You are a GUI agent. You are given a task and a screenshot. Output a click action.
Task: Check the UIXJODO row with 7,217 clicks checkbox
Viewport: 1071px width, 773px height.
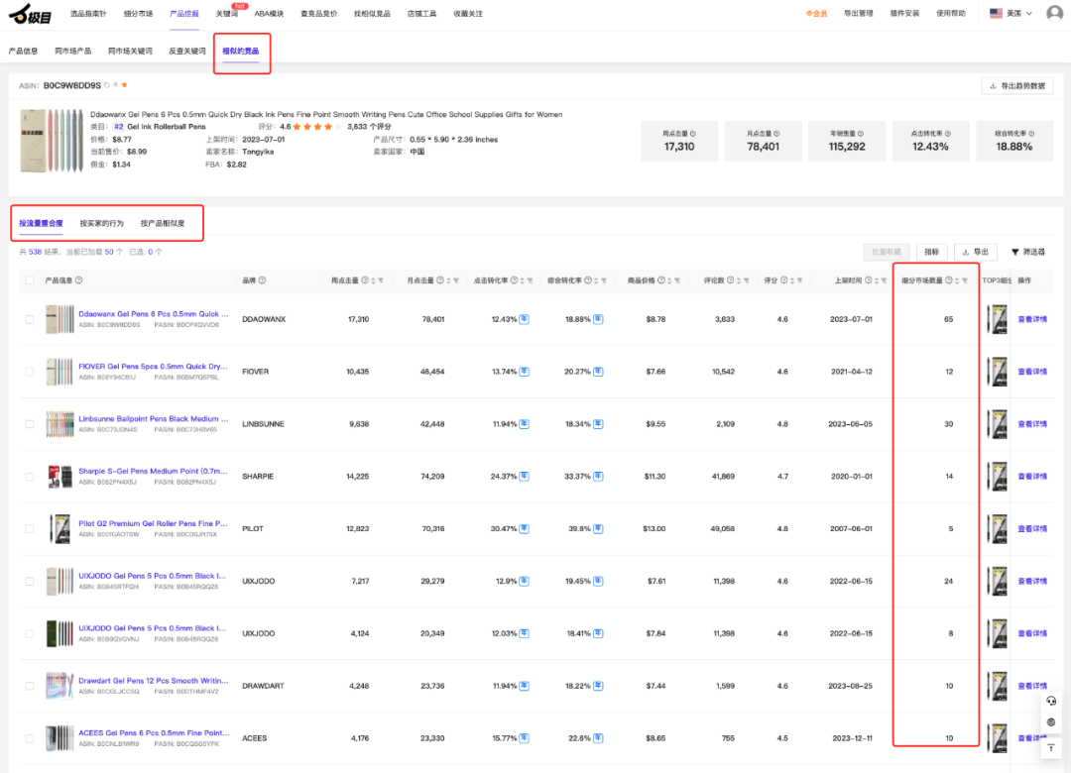pos(30,581)
